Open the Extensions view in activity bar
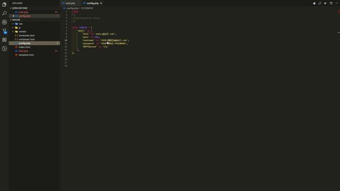This screenshot has height=191, width=340. tap(4, 40)
